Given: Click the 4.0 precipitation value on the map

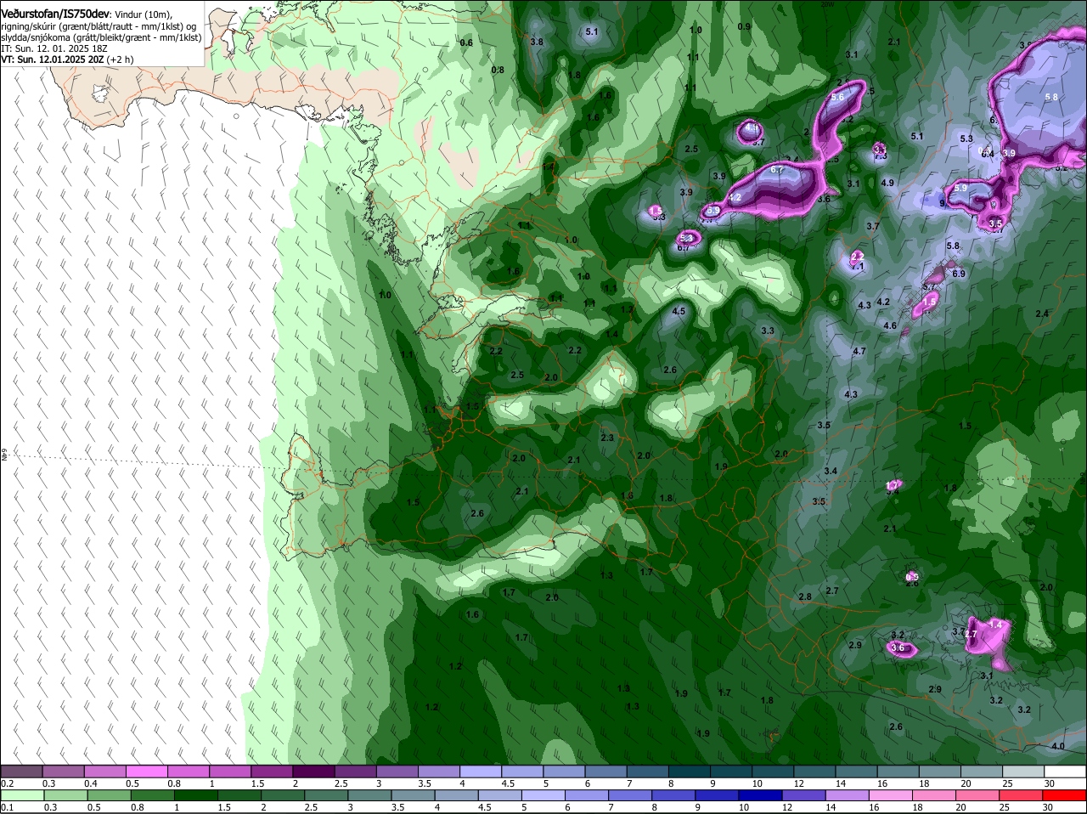Looking at the screenshot, I should [x=1057, y=746].
